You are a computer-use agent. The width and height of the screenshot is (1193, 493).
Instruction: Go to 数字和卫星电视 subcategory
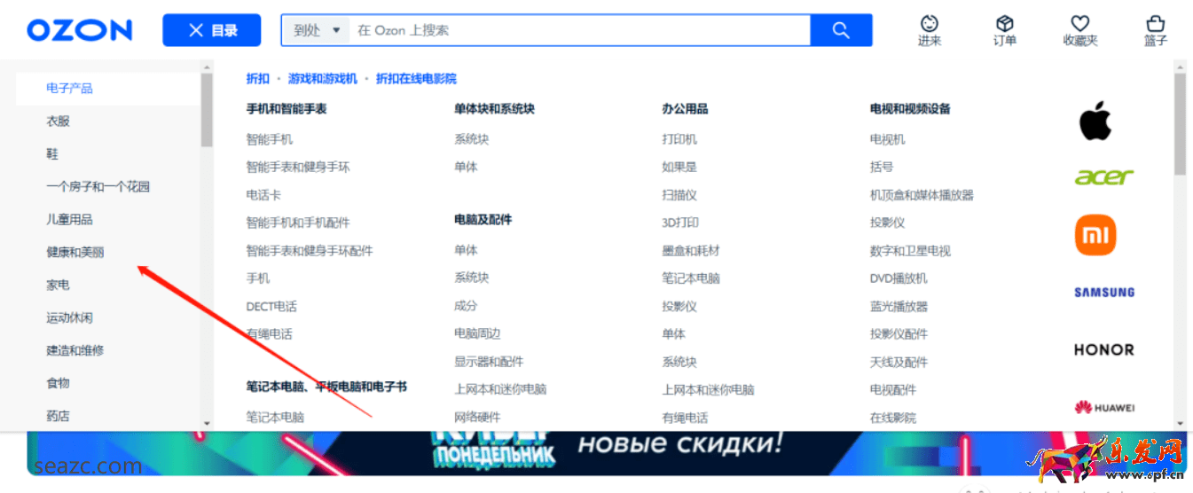pyautogui.click(x=910, y=251)
